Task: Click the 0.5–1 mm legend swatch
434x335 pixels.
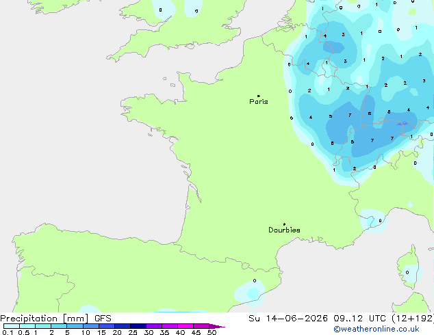Action: coord(27,326)
